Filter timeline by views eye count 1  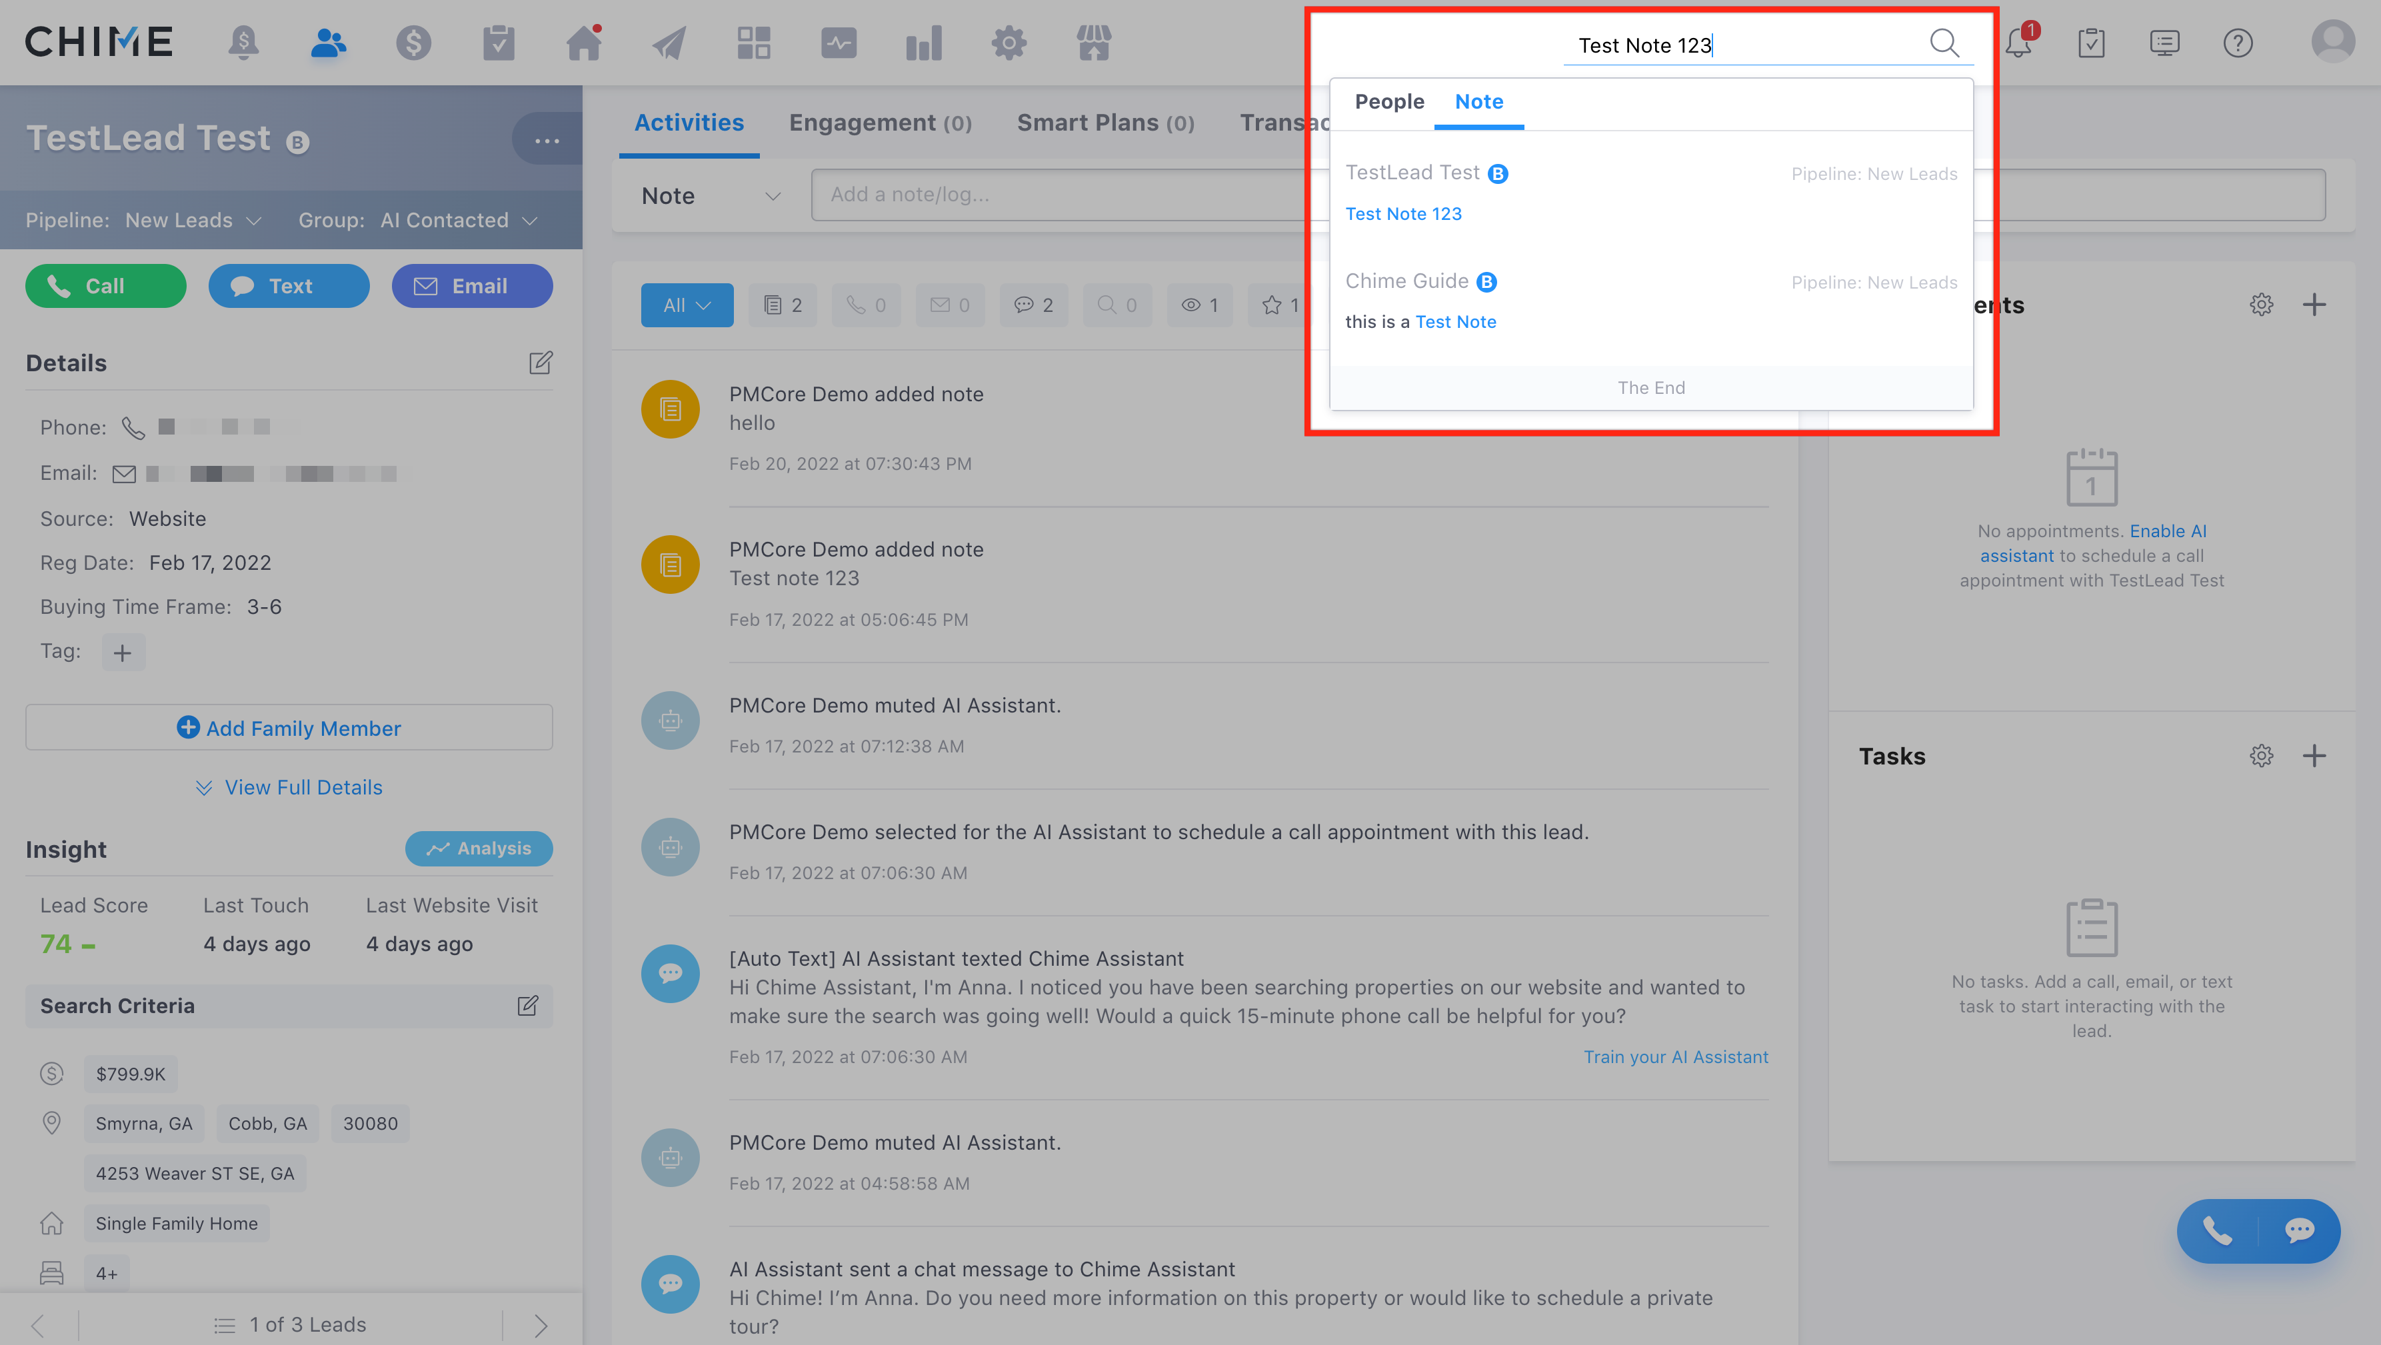pos(1200,305)
